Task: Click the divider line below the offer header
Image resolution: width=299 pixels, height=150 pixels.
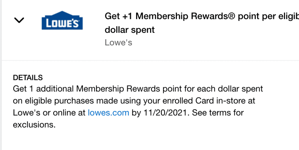Action: pyautogui.click(x=149, y=61)
